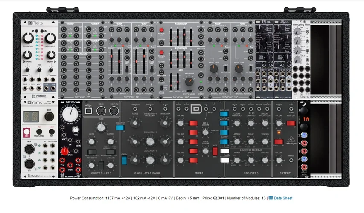This screenshot has width=364, height=213.
Task: Click the evenVCO OCTAVE selector knob
Action: click(x=70, y=114)
